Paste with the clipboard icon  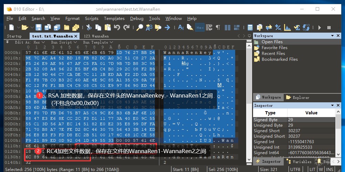(x=107, y=27)
